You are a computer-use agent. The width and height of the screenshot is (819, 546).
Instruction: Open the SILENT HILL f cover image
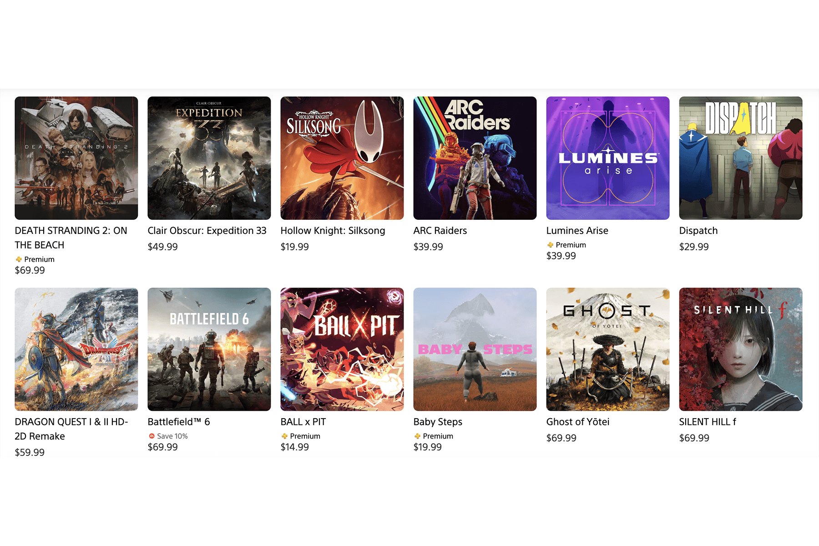point(741,349)
